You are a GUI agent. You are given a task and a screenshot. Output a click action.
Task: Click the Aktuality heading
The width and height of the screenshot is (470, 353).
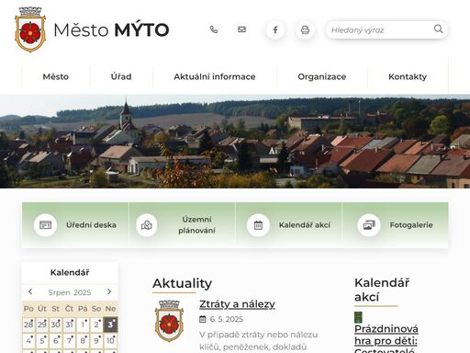(183, 283)
